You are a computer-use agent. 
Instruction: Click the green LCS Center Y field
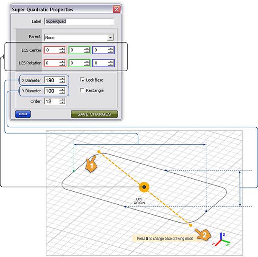(80, 50)
